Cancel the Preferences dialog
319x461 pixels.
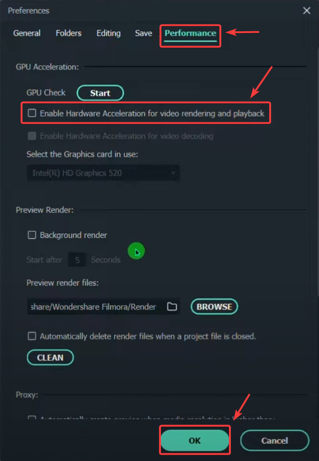click(x=274, y=440)
